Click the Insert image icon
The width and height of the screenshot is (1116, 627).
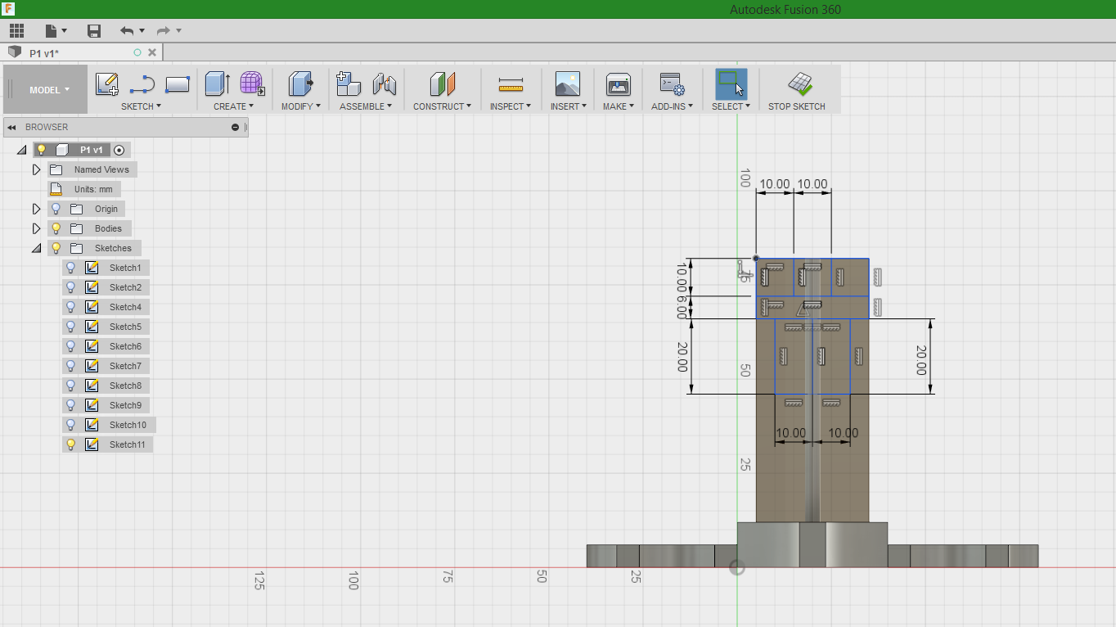pyautogui.click(x=567, y=83)
